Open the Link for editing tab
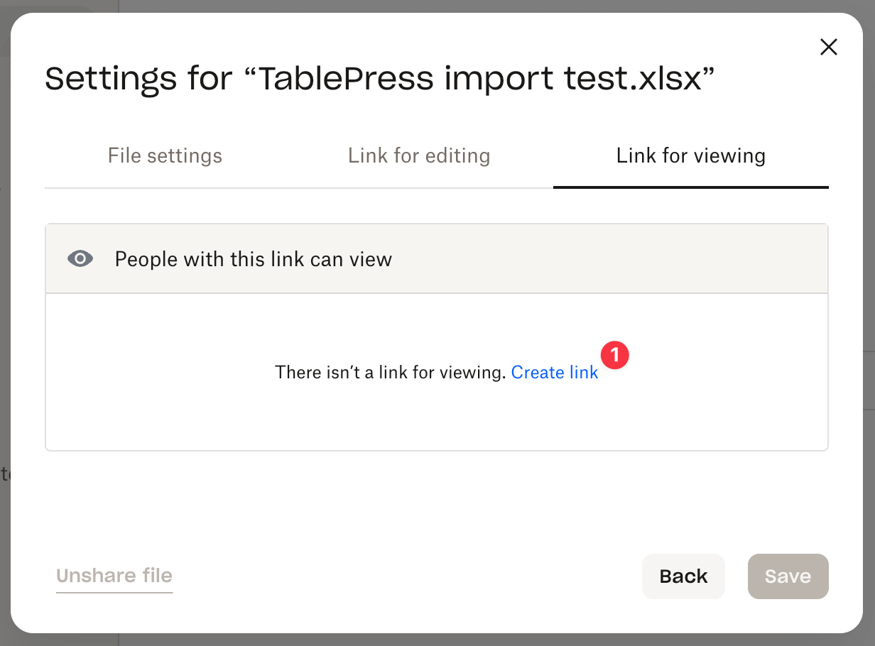The image size is (875, 646). [x=419, y=155]
